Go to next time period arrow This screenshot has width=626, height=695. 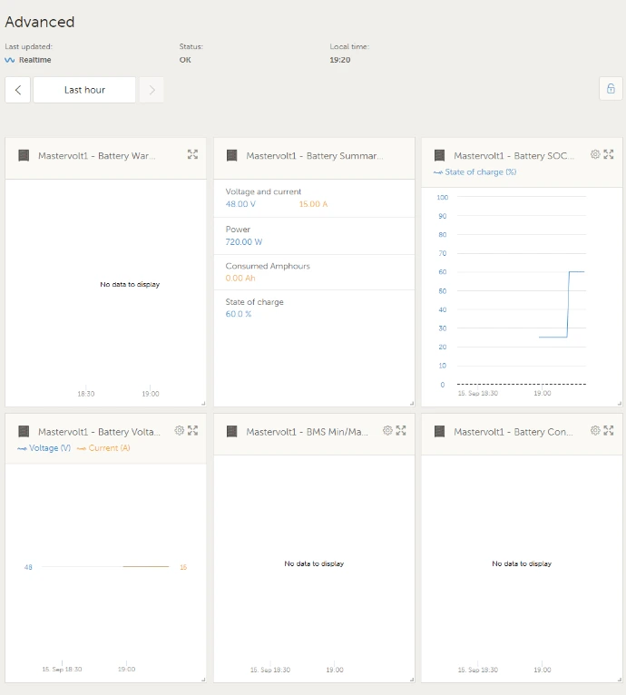pos(152,90)
